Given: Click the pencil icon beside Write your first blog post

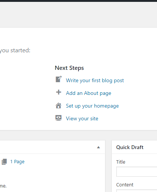Looking at the screenshot, I should 58,79.
